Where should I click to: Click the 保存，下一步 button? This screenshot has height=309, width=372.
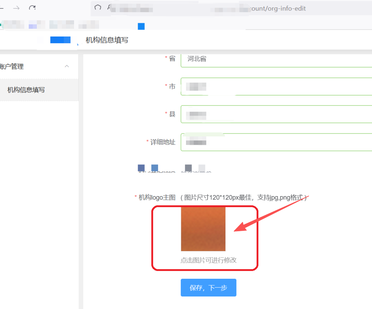(208, 288)
